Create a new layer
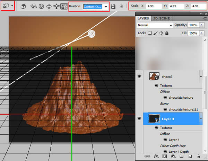 (190, 156)
